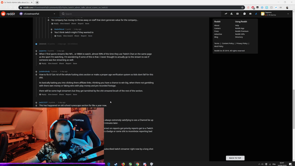The width and height of the screenshot is (295, 166).
Task: Open Steam from the taskbar
Action: pyautogui.click(x=116, y=164)
